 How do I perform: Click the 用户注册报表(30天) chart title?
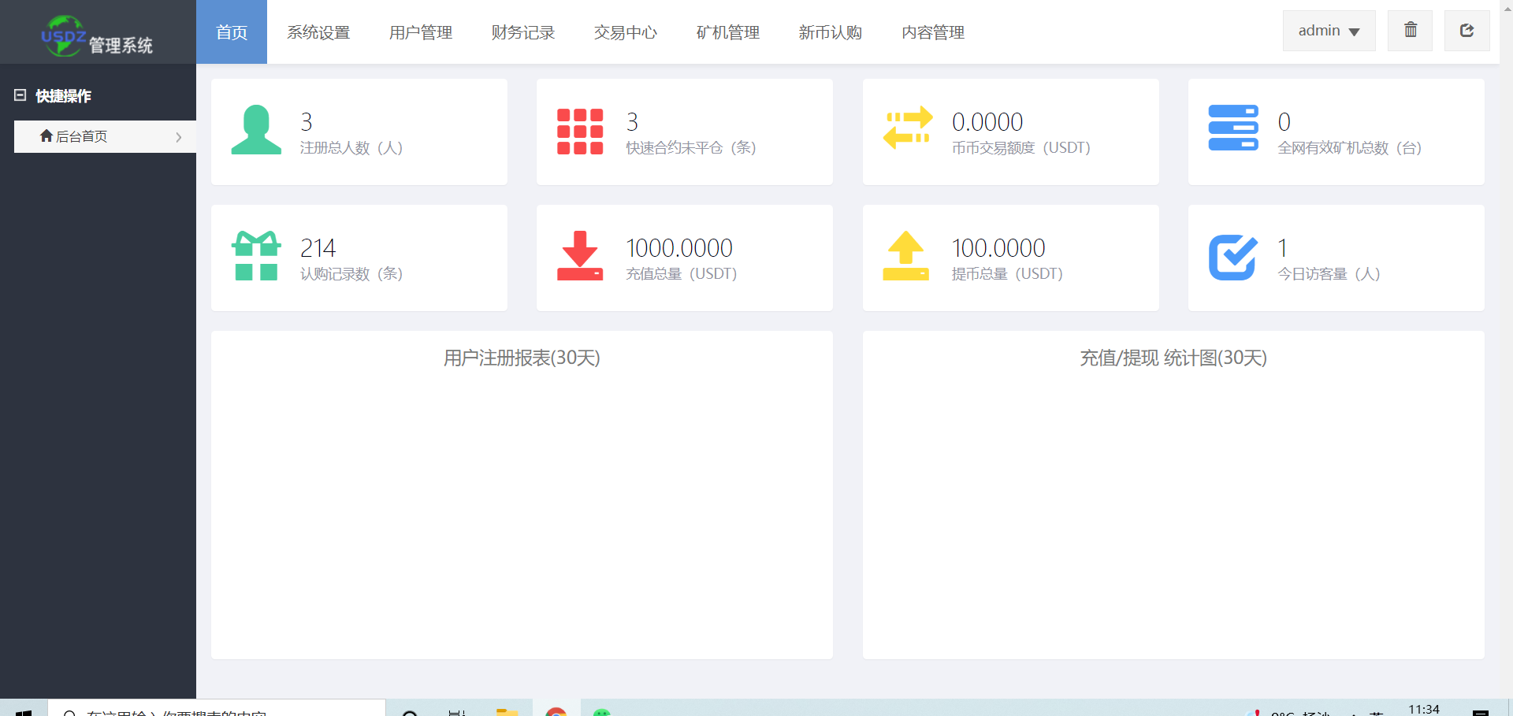tap(522, 358)
